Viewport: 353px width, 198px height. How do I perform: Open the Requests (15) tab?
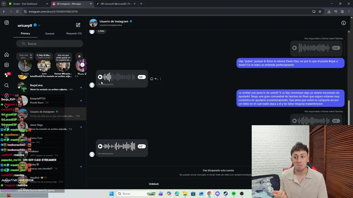click(74, 34)
